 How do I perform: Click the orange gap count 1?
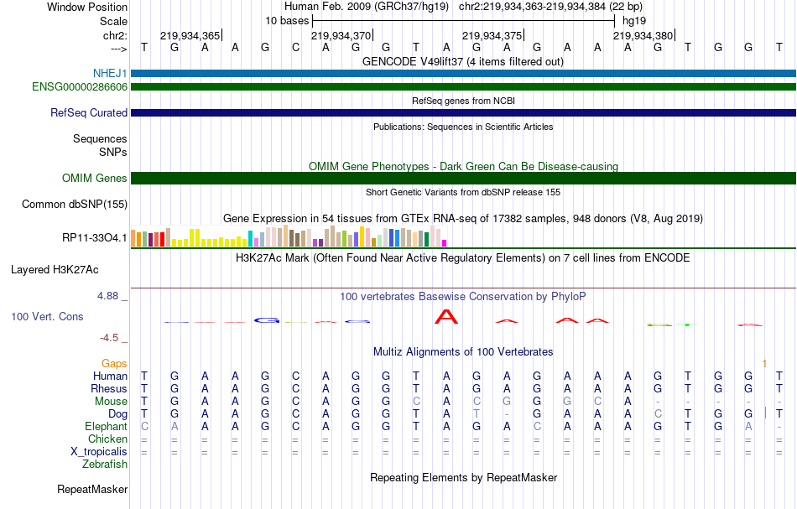click(x=764, y=364)
